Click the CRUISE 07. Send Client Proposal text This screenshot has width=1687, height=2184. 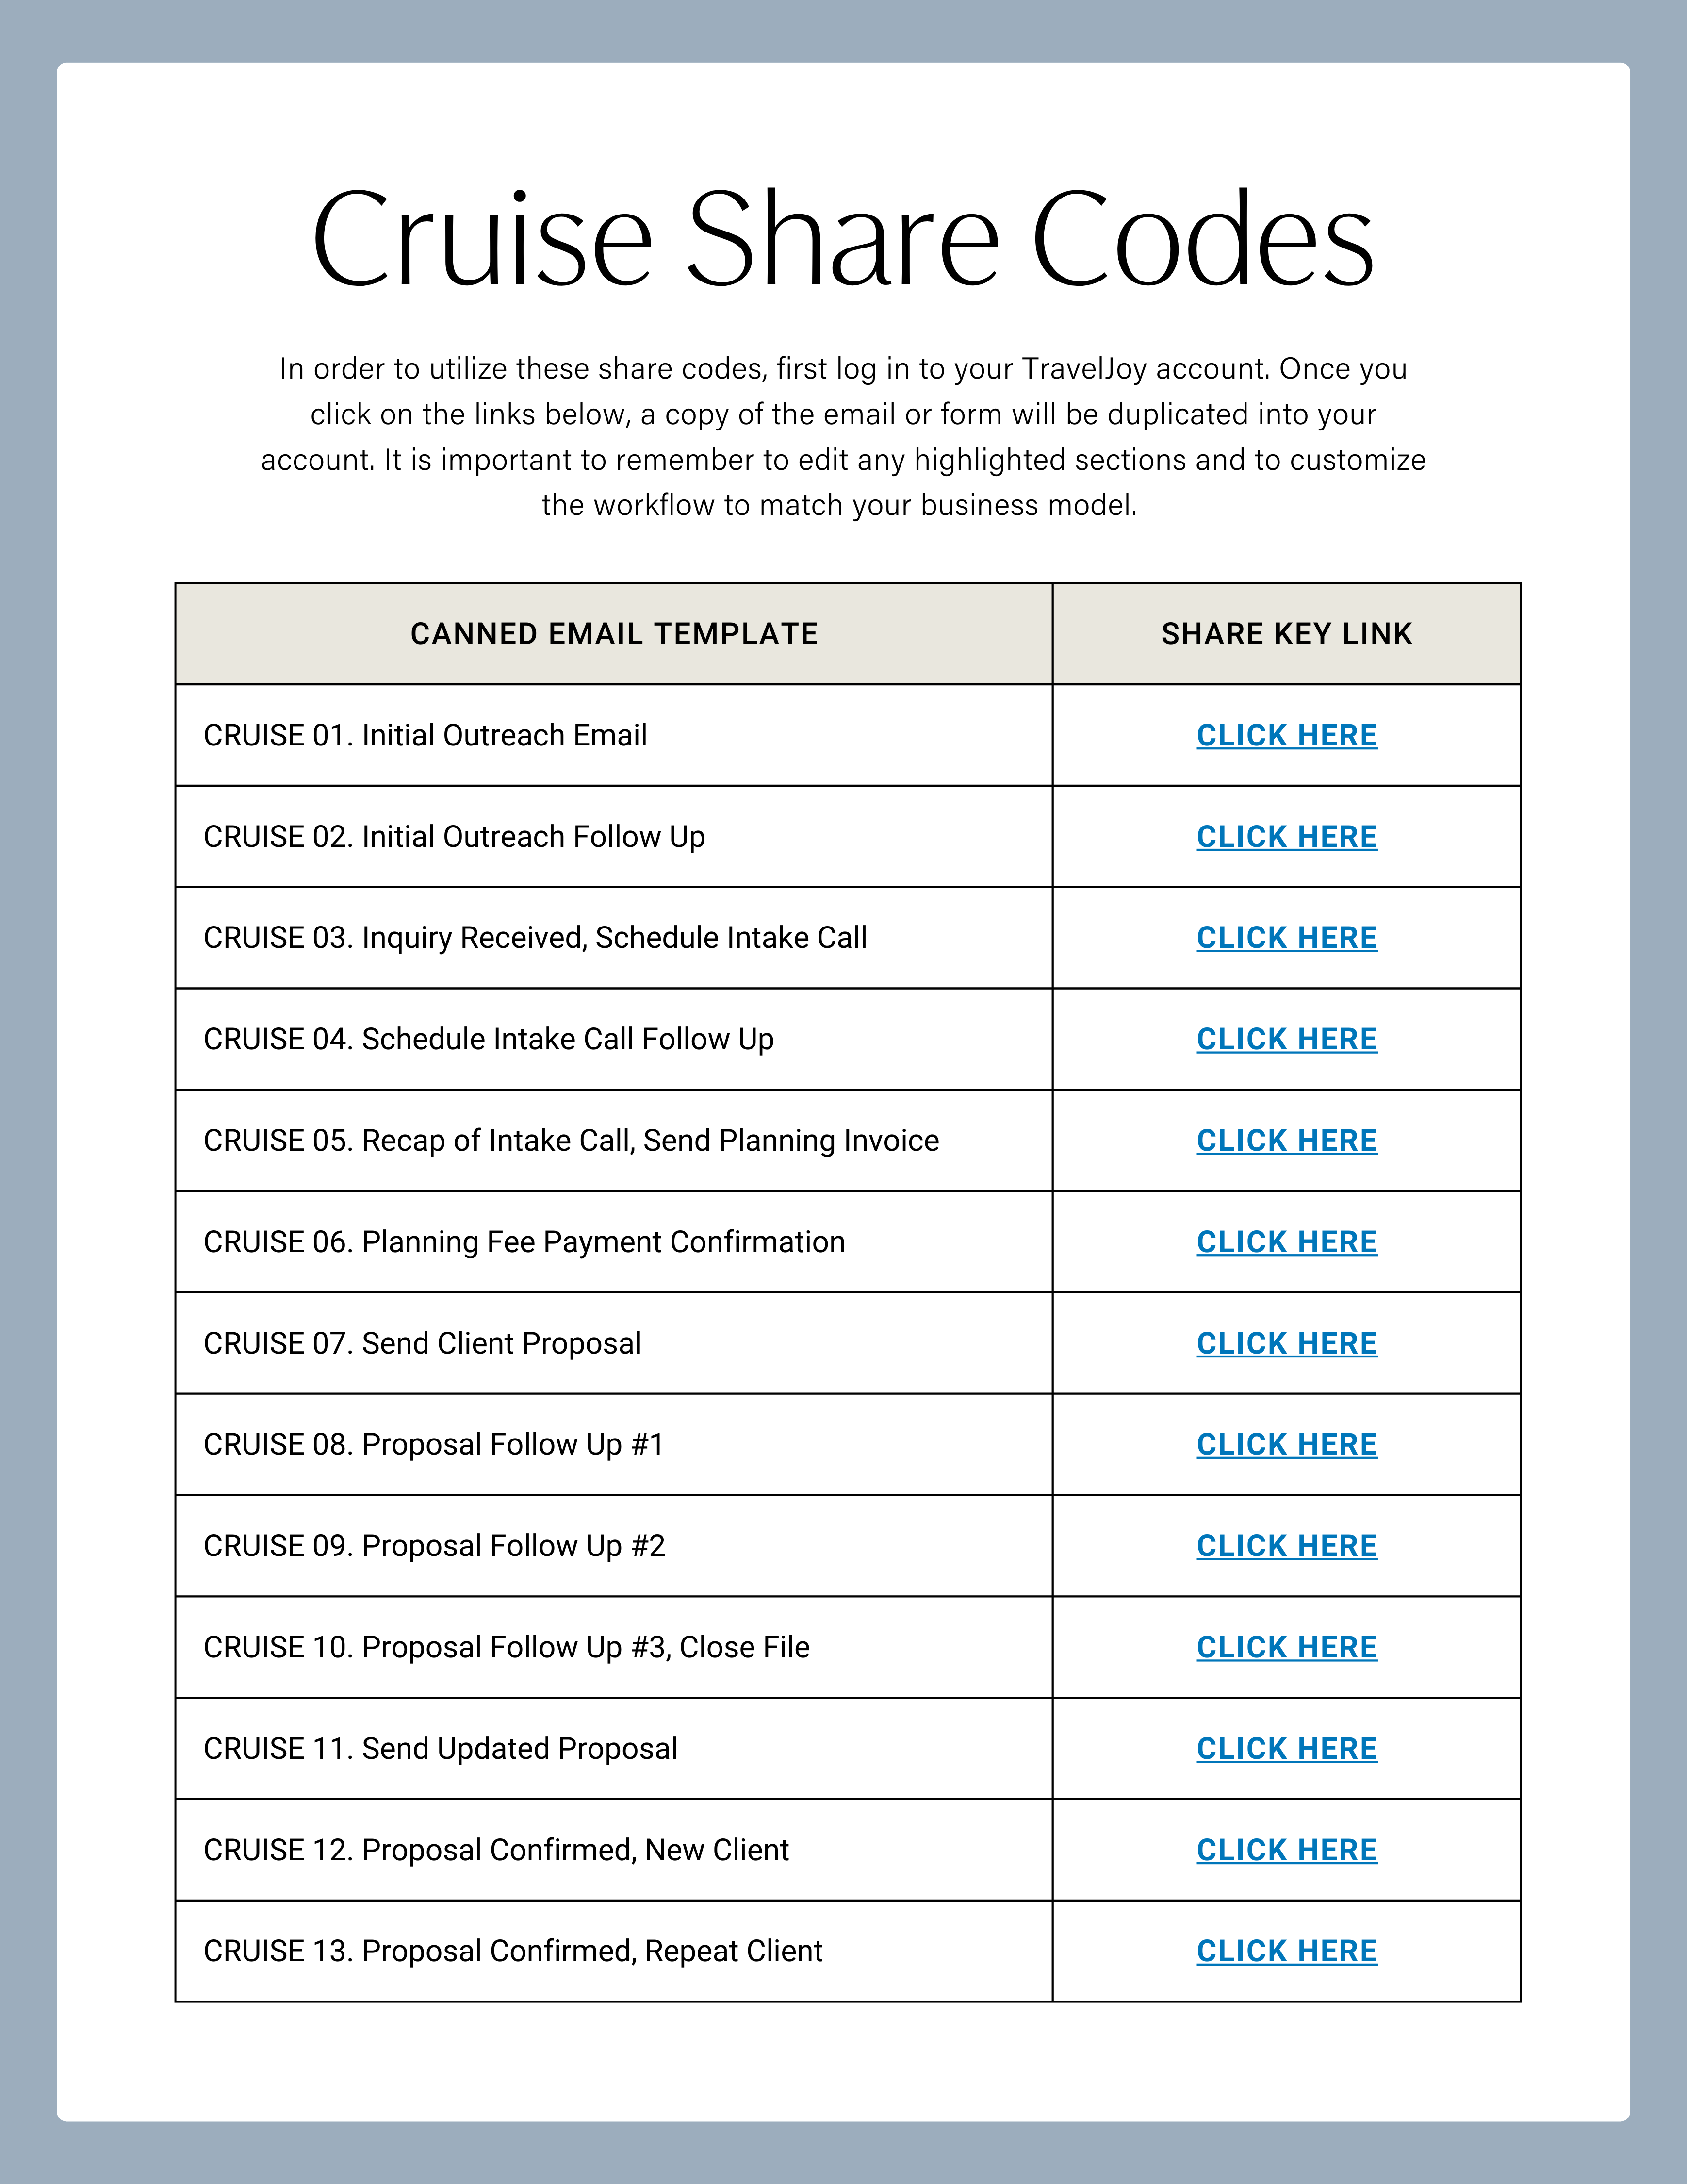(422, 1343)
